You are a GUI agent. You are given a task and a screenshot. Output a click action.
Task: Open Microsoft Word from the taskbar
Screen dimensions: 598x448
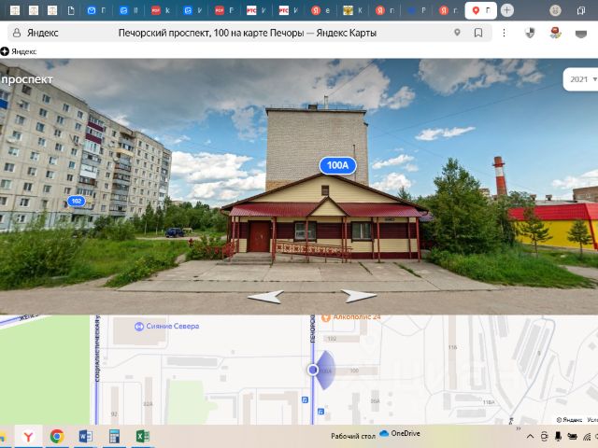[x=85, y=436]
